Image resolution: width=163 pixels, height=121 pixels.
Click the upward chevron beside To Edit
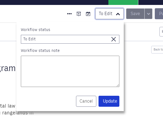click(x=118, y=14)
